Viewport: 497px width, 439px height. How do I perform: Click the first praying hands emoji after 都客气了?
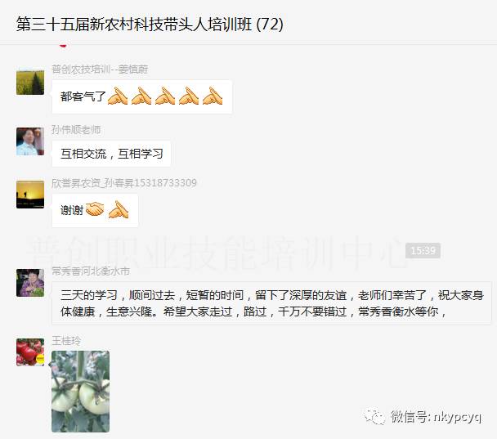[x=118, y=96]
